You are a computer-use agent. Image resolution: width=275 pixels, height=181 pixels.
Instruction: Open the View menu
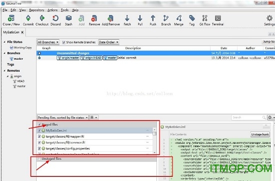tap(22, 10)
